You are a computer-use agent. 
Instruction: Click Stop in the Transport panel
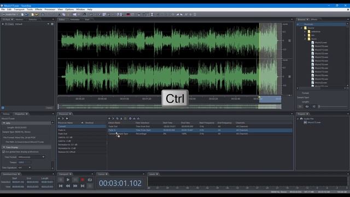coord(61,179)
